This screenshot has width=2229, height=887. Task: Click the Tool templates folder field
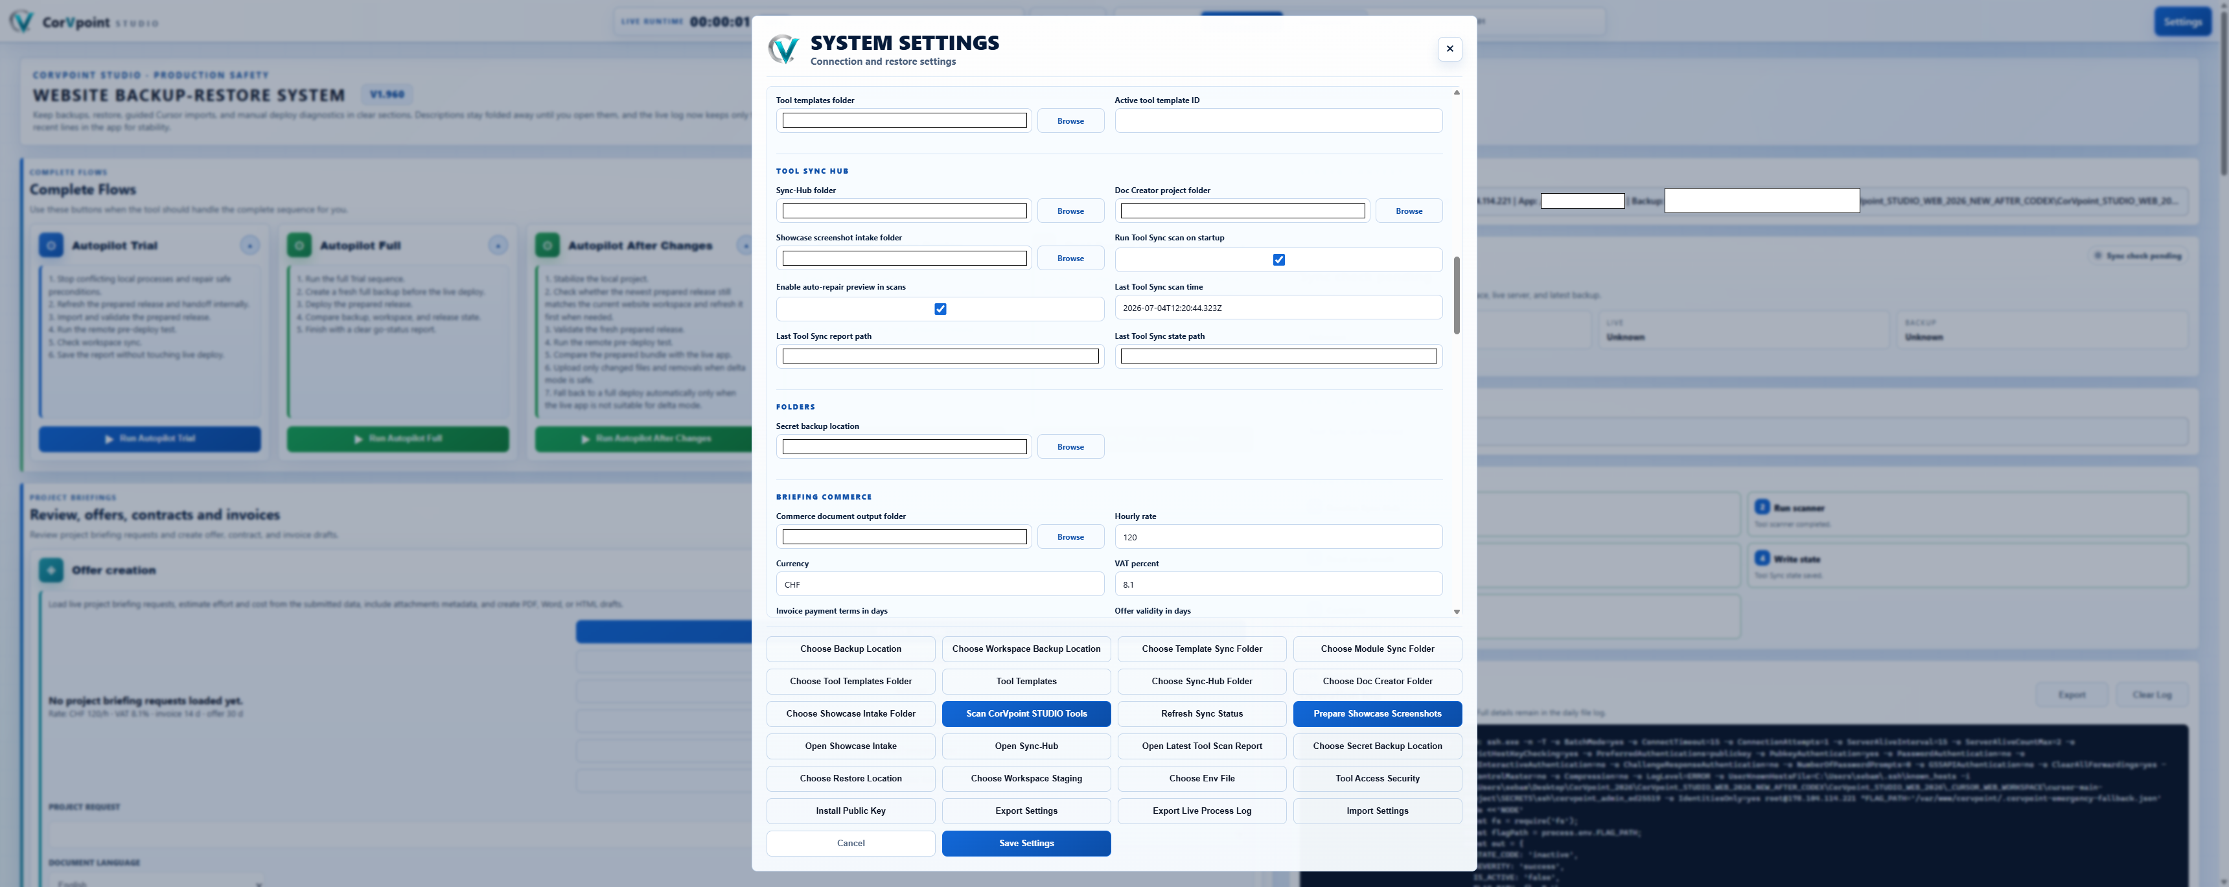pyautogui.click(x=904, y=121)
